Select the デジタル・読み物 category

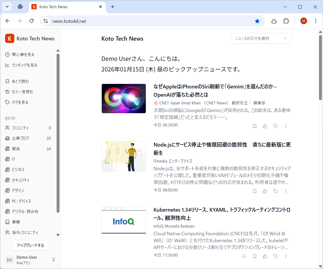point(28,211)
